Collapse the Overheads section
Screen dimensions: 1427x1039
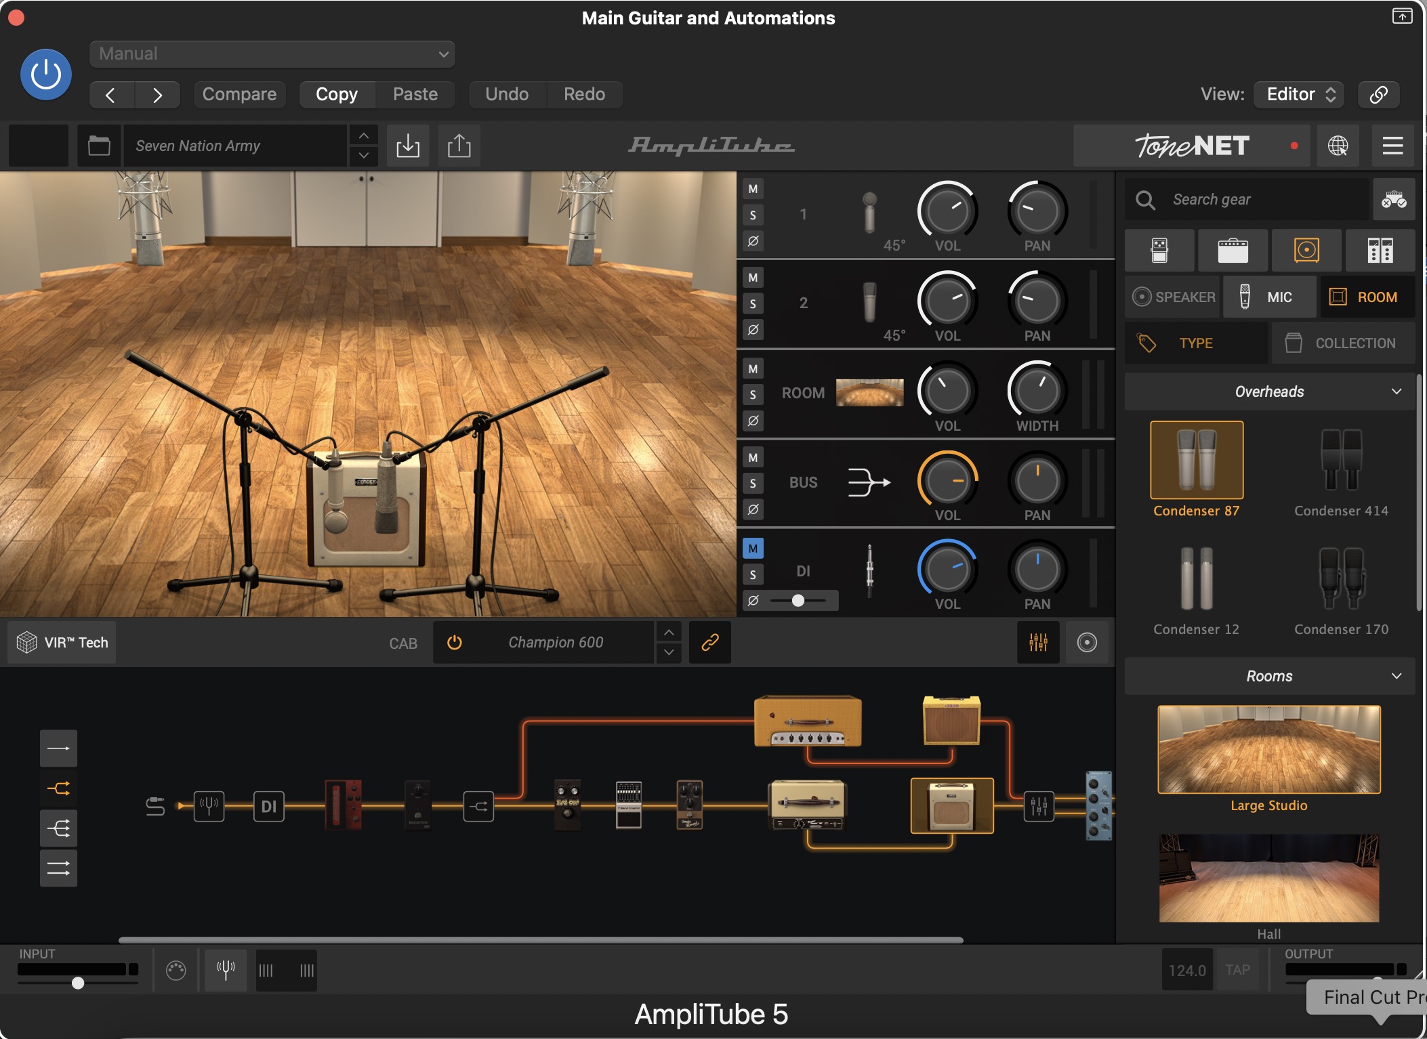[x=1270, y=391]
